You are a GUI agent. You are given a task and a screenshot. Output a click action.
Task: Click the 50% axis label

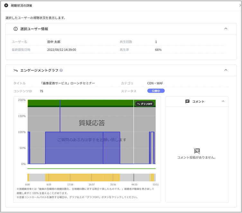coord(22,148)
